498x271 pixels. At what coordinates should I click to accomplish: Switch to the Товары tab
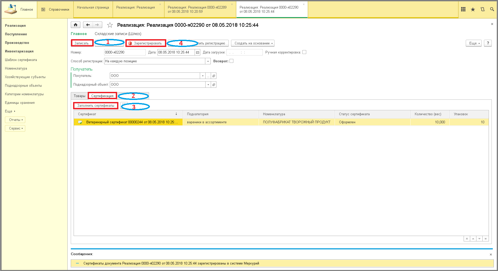coord(79,96)
